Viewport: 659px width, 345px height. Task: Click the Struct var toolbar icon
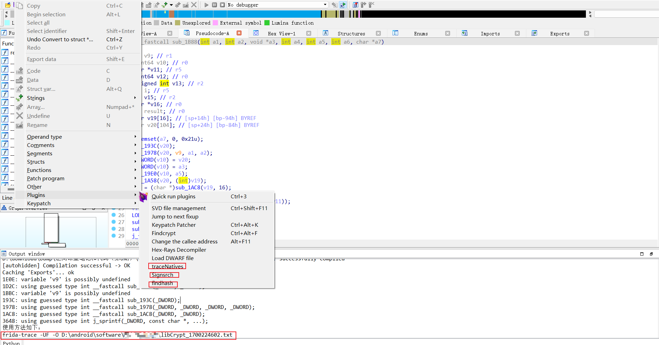pyautogui.click(x=157, y=5)
